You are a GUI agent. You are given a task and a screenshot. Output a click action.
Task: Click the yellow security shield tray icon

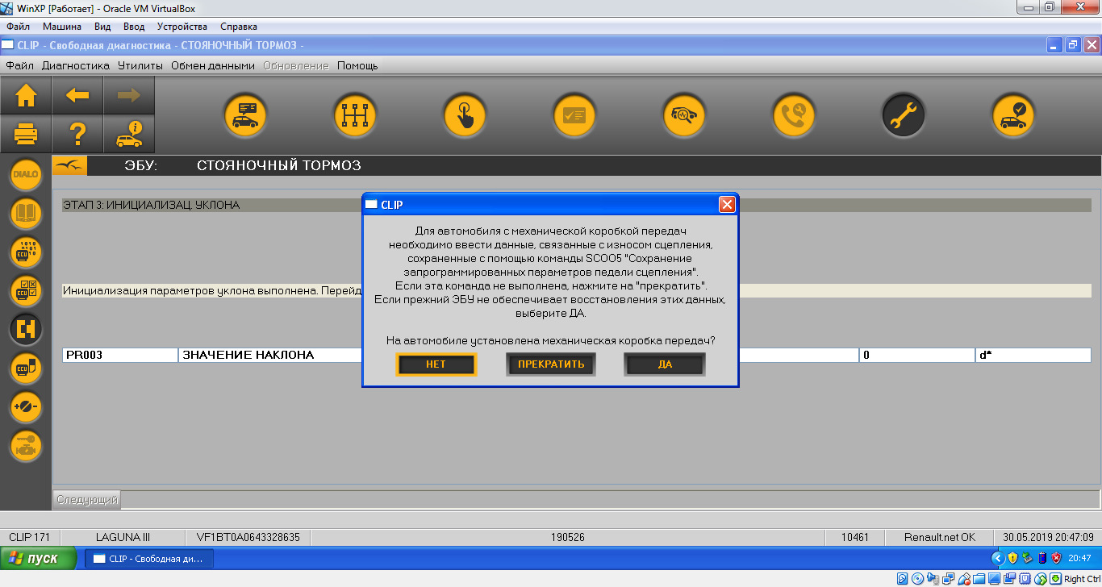coord(1012,558)
